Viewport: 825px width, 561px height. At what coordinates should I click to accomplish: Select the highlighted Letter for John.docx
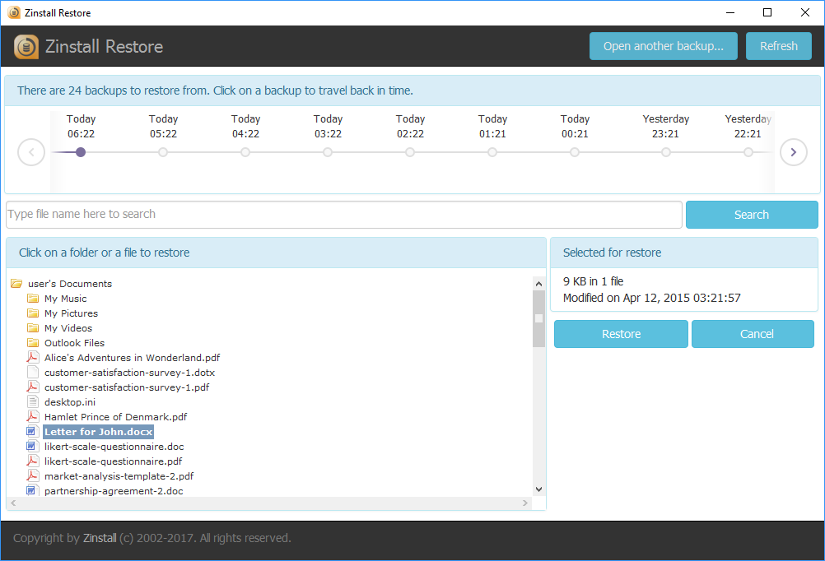(x=98, y=432)
